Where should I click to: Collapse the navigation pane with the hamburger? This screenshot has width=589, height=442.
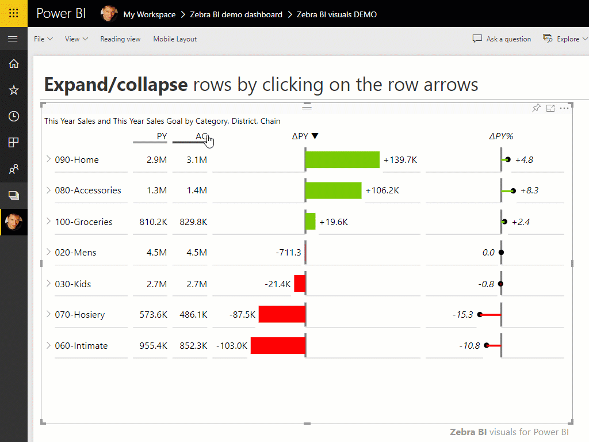[x=13, y=39]
